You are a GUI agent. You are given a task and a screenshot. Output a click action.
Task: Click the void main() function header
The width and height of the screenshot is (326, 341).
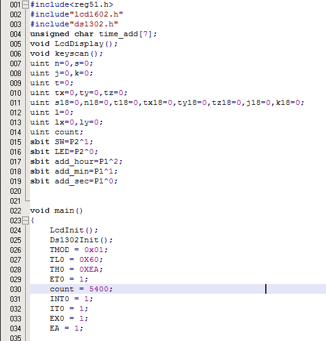tap(56, 211)
